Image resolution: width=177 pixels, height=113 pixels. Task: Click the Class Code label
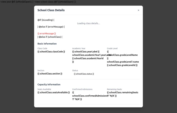tap(42, 48)
